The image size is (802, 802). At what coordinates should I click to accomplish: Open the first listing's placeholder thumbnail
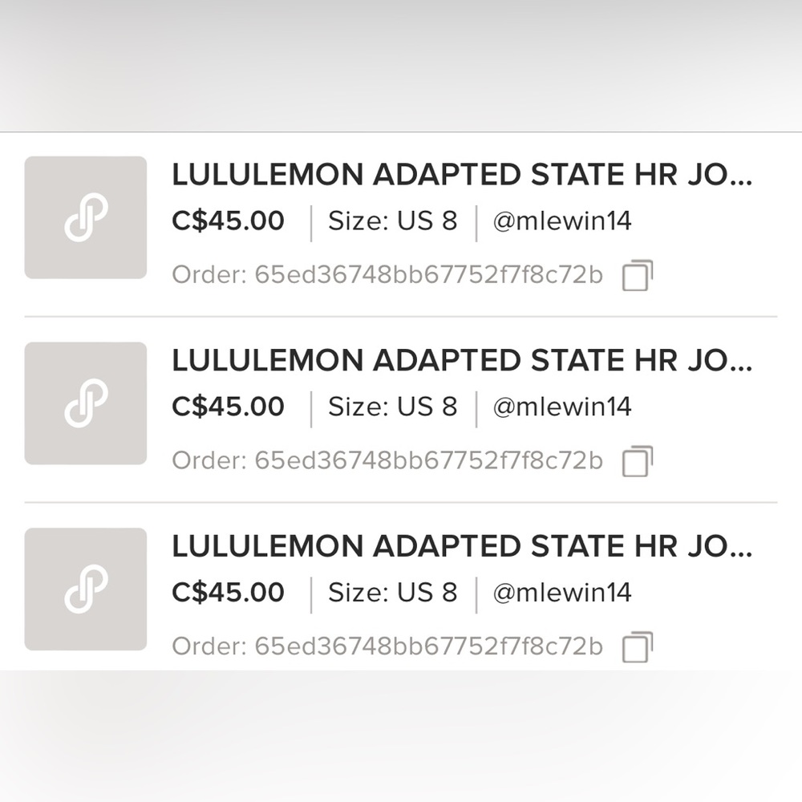[86, 217]
